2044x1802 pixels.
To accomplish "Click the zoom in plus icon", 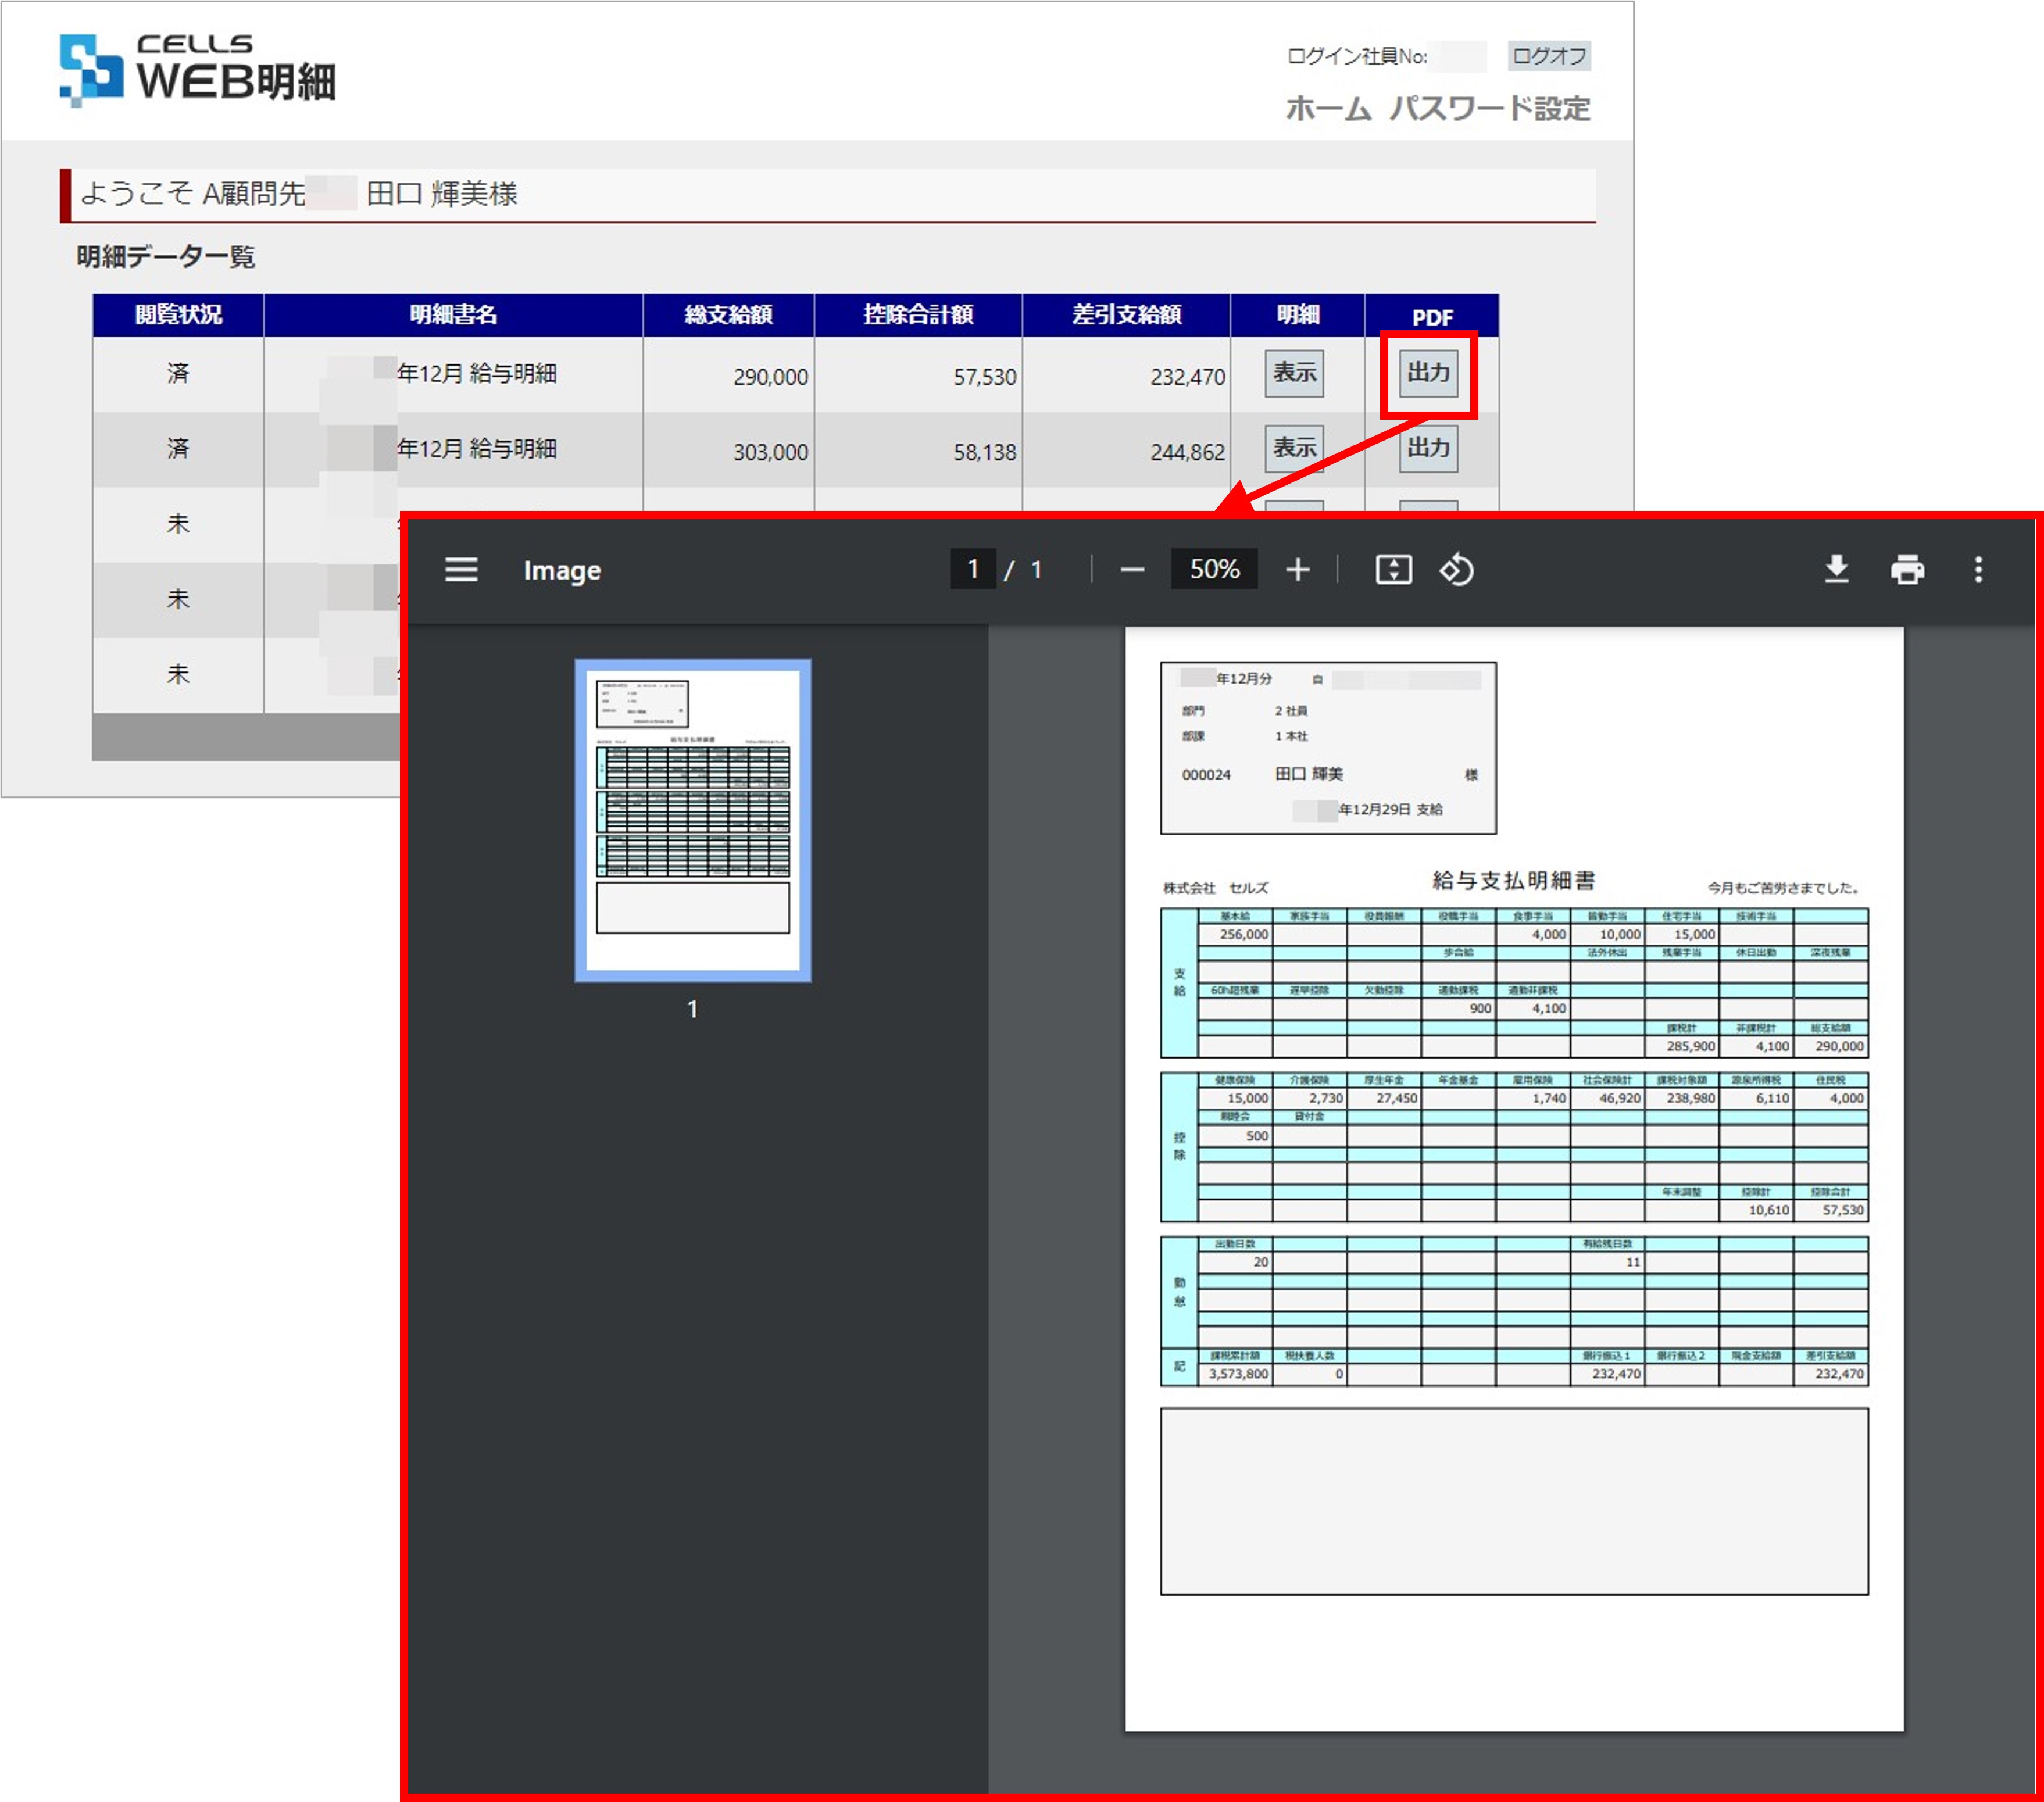I will tap(1297, 570).
